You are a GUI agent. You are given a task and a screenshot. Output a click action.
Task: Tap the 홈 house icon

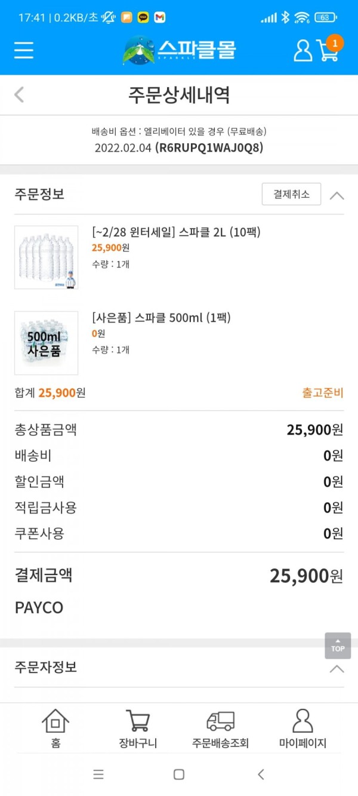[x=55, y=729]
